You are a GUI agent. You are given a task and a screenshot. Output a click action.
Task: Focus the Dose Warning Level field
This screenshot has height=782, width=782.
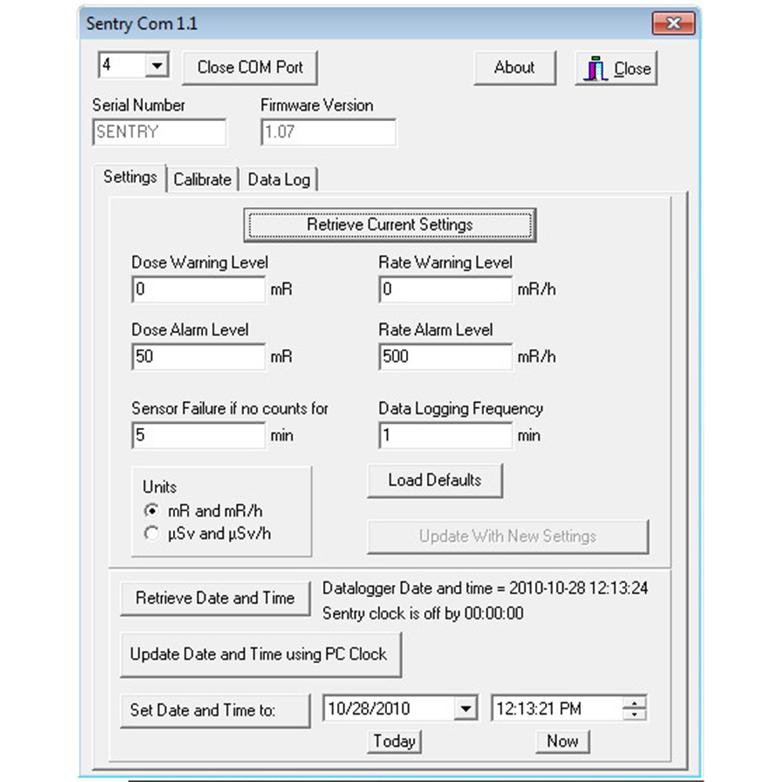(x=199, y=290)
